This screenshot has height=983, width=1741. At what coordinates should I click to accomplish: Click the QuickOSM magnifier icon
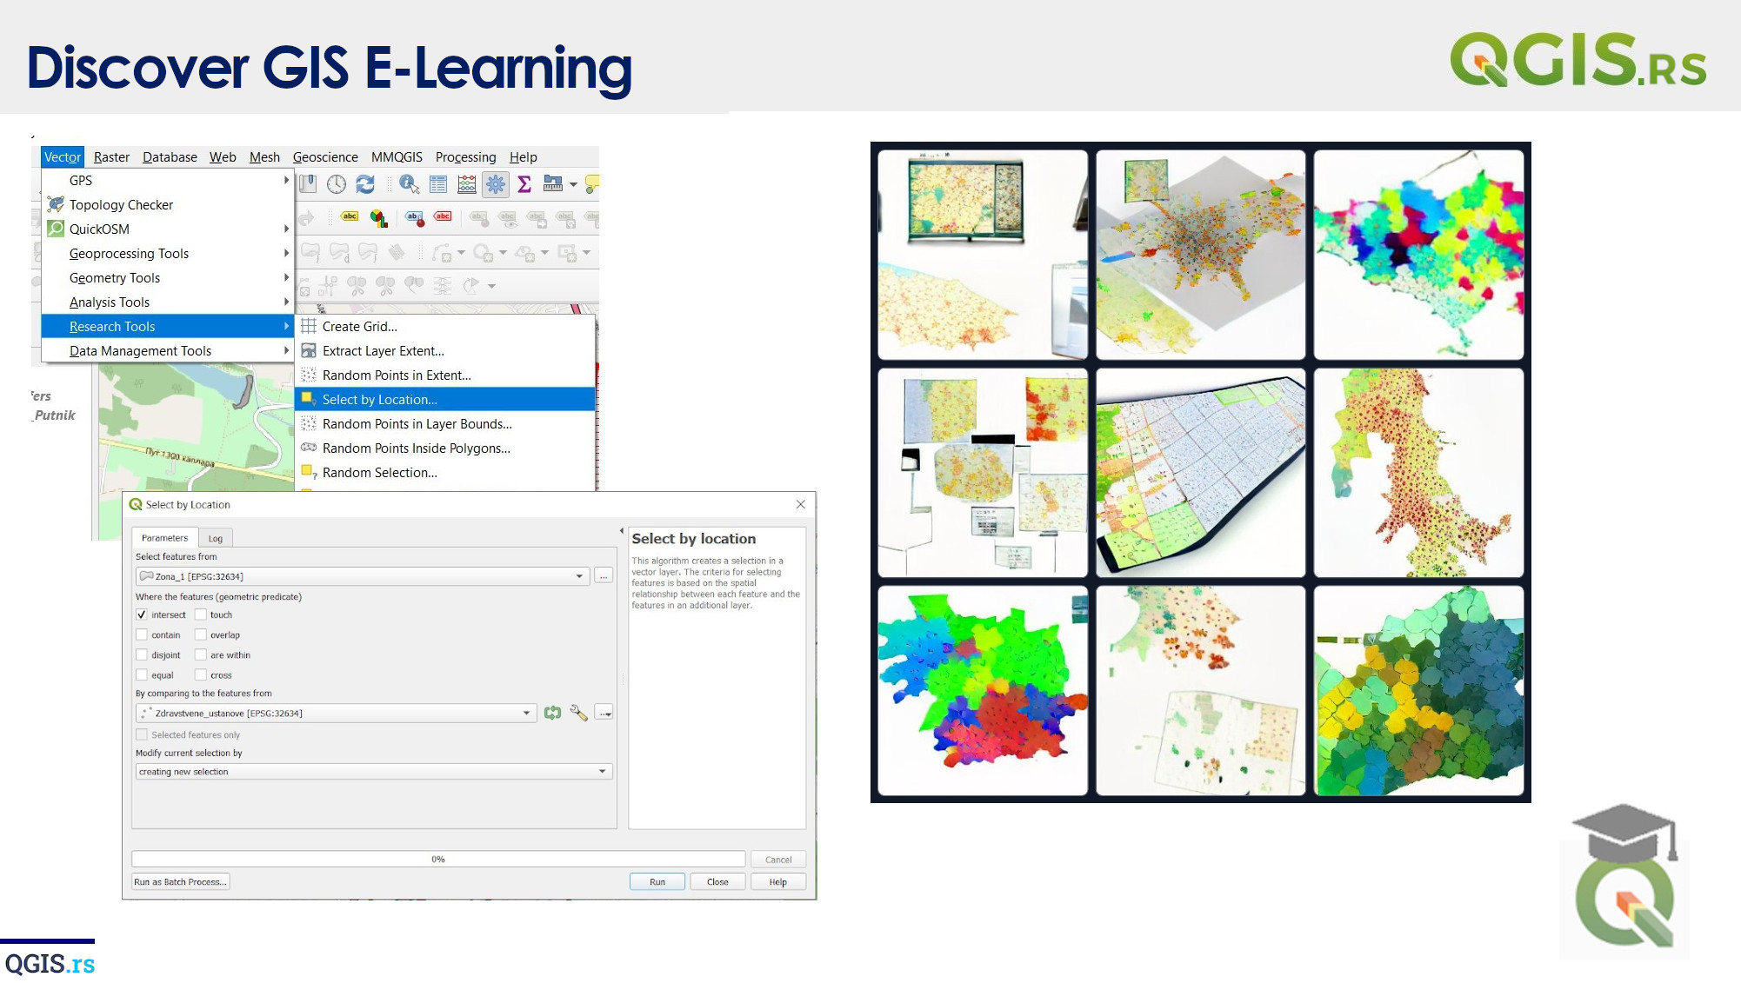coord(56,229)
